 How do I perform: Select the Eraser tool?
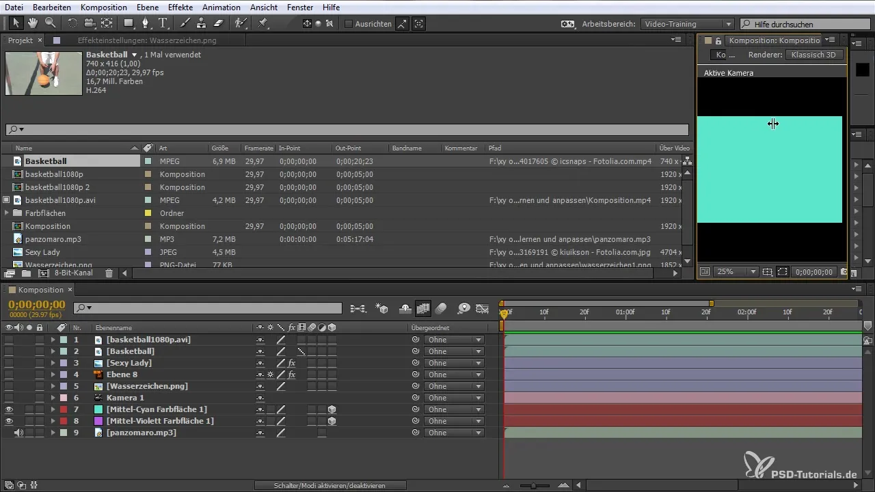tap(218, 23)
